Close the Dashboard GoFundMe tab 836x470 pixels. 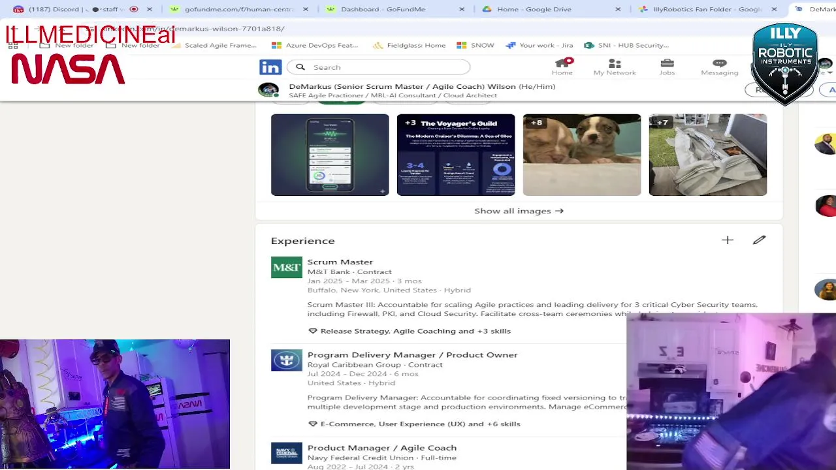coord(462,9)
